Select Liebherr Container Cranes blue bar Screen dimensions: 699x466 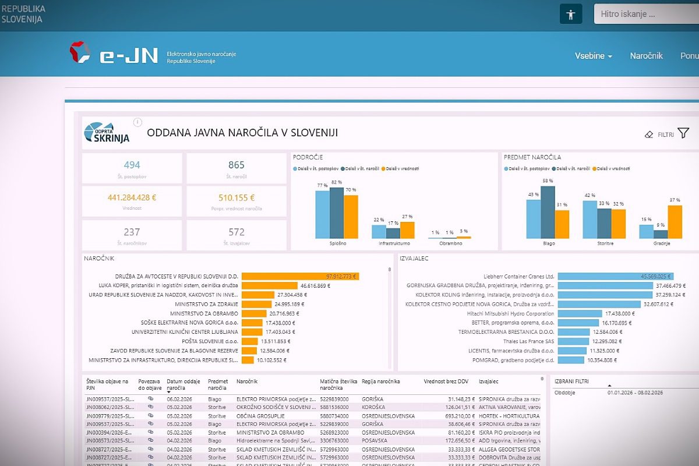point(616,276)
